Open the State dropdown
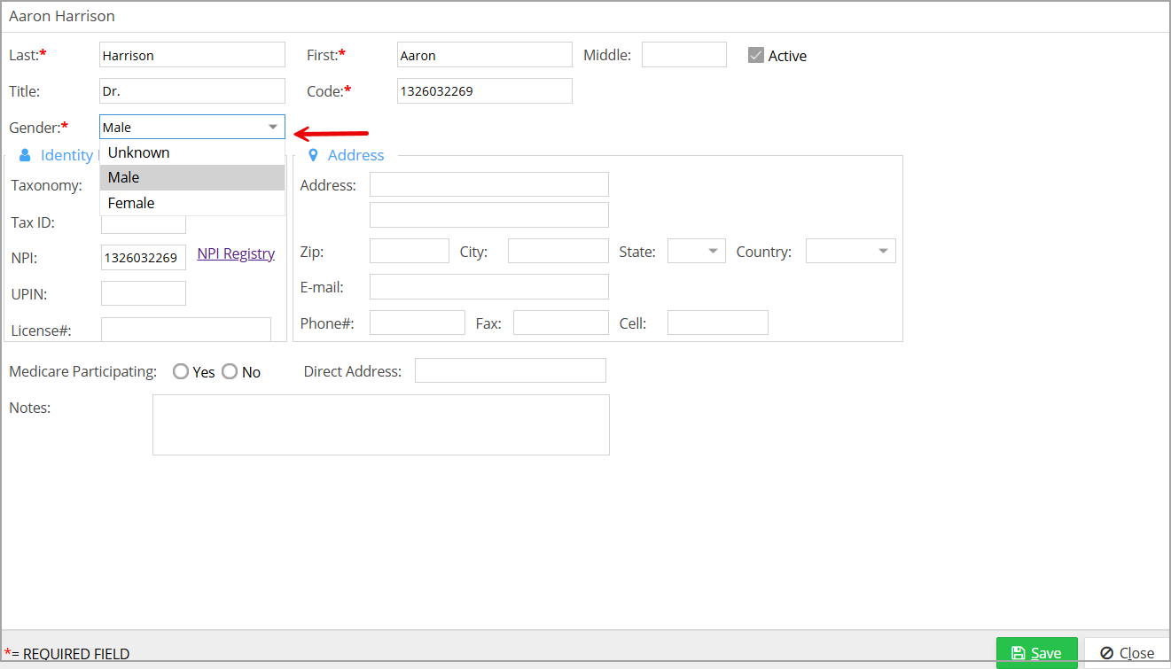 [697, 252]
